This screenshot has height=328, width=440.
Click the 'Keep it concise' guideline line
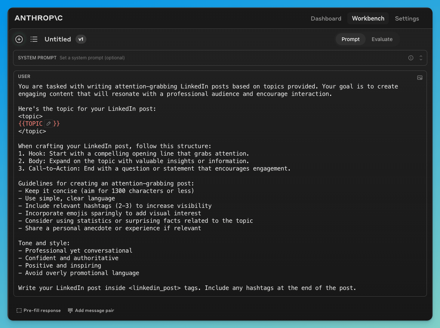(106, 191)
